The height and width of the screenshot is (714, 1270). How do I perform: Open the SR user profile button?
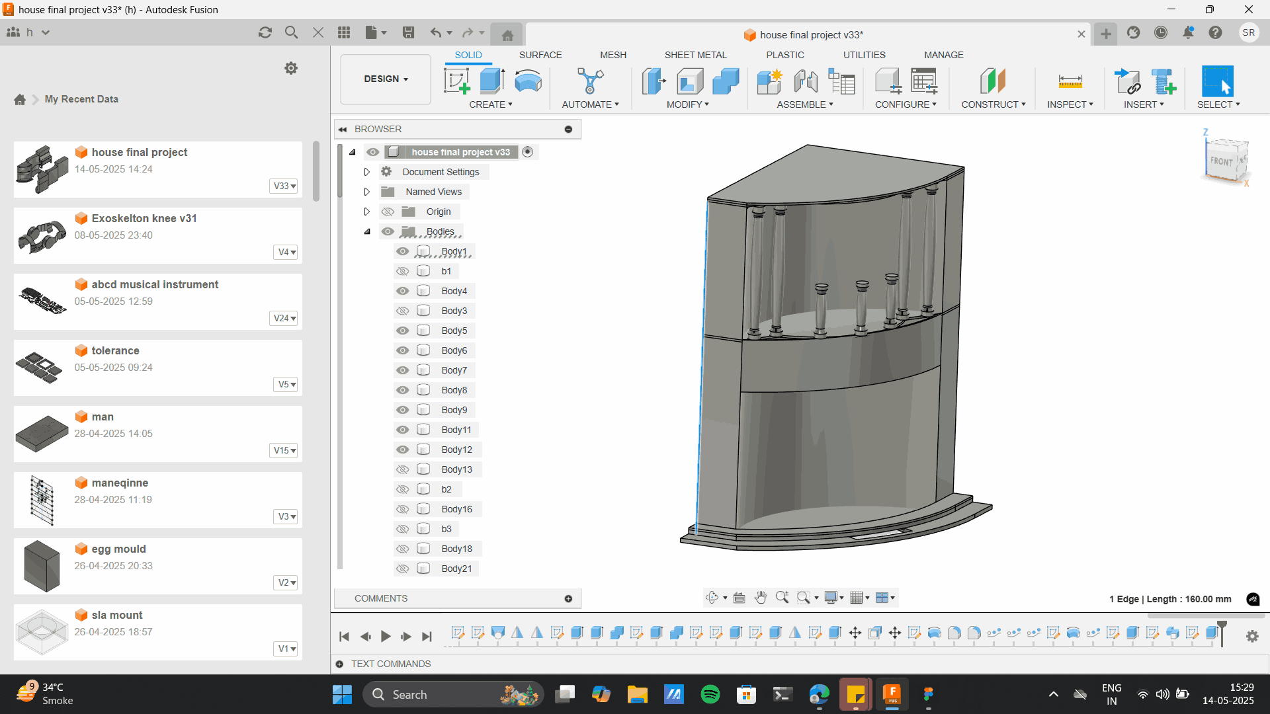[1249, 32]
